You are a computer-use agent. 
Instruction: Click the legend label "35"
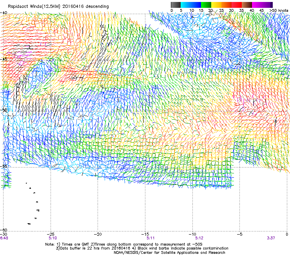point(241,11)
